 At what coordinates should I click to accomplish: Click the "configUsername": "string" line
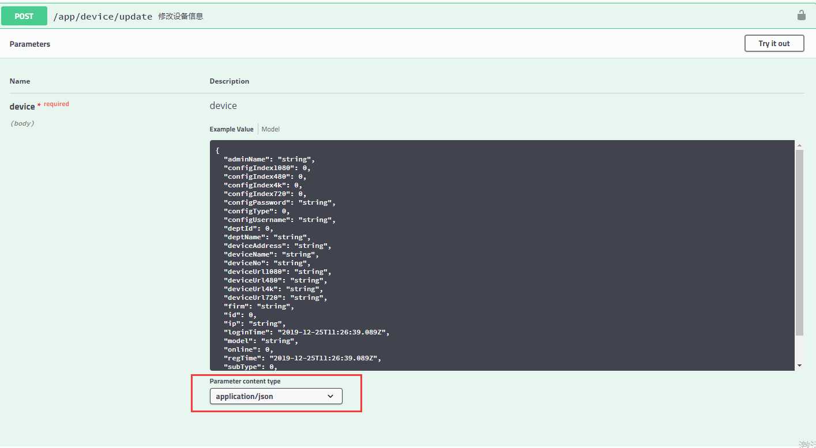280,220
